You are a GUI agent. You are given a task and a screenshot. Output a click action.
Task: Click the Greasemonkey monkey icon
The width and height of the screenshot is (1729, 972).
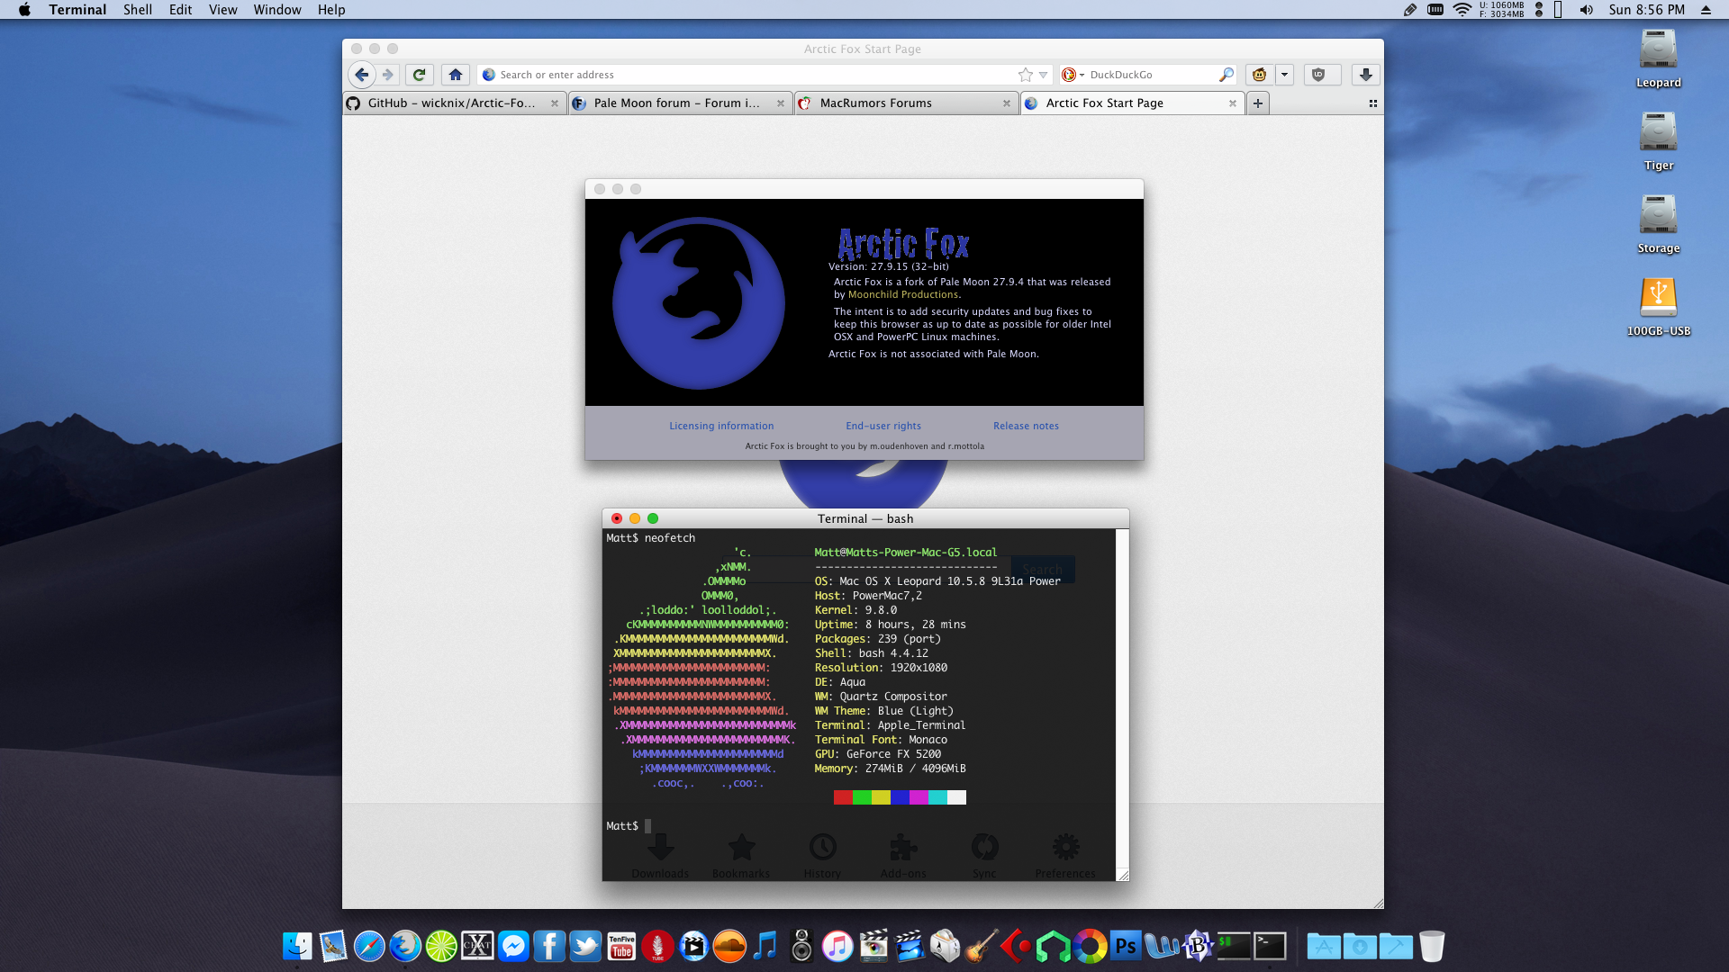click(1259, 75)
